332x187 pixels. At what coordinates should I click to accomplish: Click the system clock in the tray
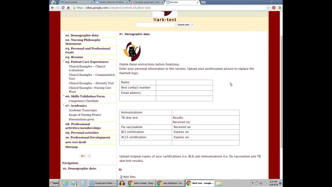(273, 183)
